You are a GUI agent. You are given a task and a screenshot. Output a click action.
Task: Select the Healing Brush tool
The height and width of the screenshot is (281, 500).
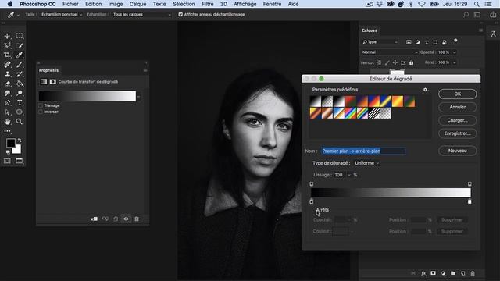[7, 65]
